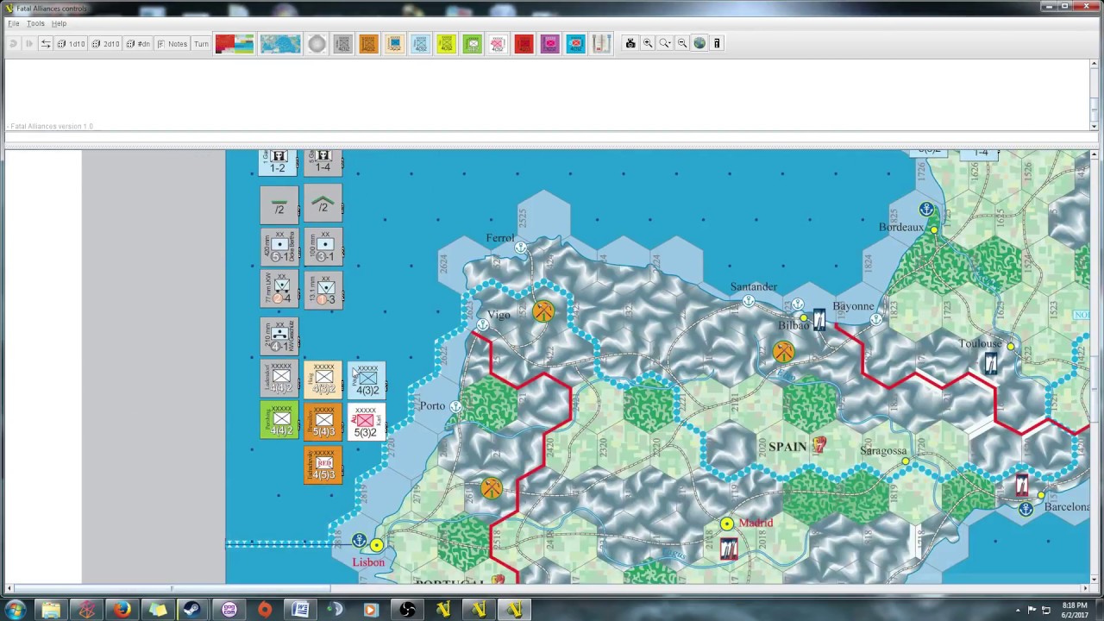Viewport: 1104px width, 621px height.
Task: Select the Ludendorf 4(4)2 army counter
Action: (x=279, y=378)
